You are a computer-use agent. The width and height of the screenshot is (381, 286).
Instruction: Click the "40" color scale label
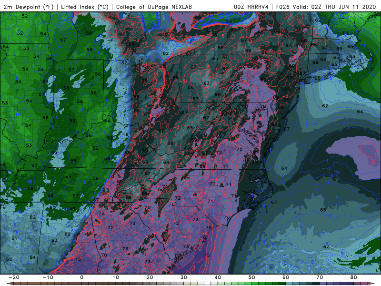click(218, 277)
